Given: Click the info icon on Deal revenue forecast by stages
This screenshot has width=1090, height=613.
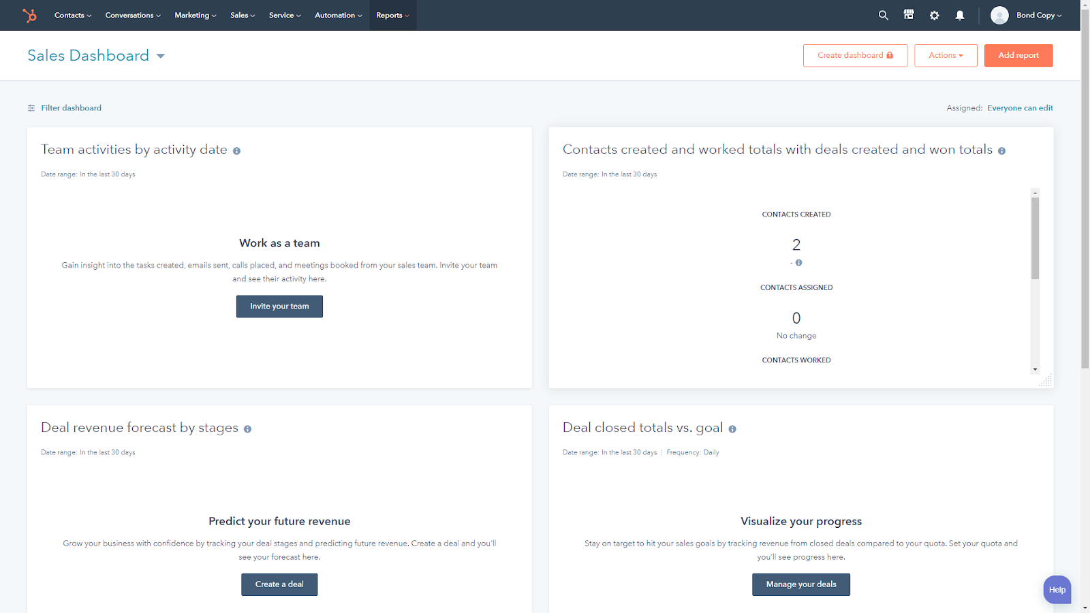Looking at the screenshot, I should (248, 428).
